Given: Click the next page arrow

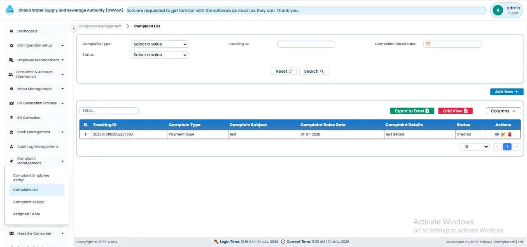Looking at the screenshot, I should 517,147.
